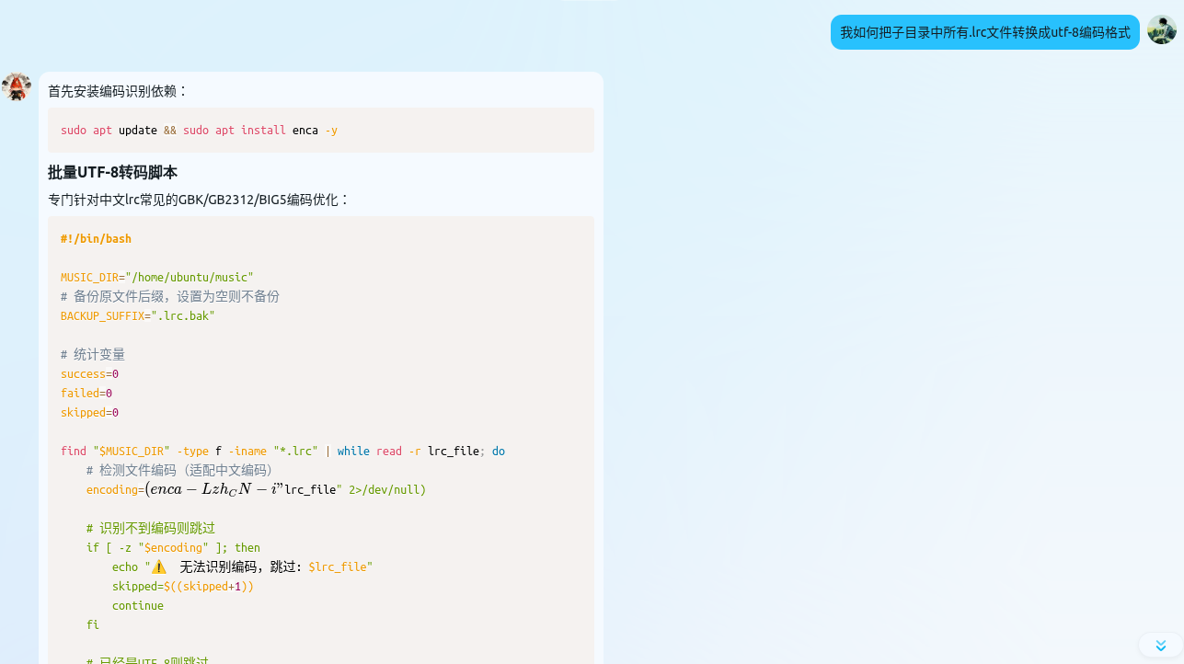Click the user avatar beside the question

(x=1161, y=30)
